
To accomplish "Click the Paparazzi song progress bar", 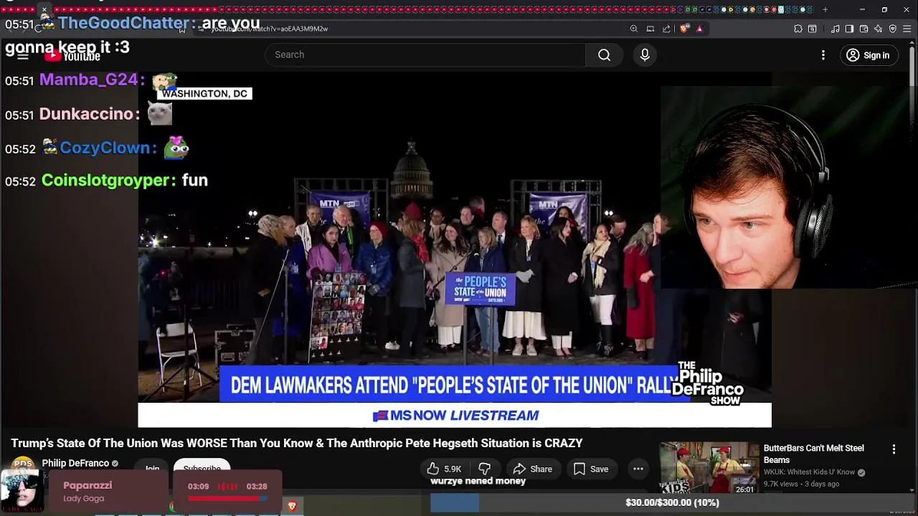I will pyautogui.click(x=227, y=497).
